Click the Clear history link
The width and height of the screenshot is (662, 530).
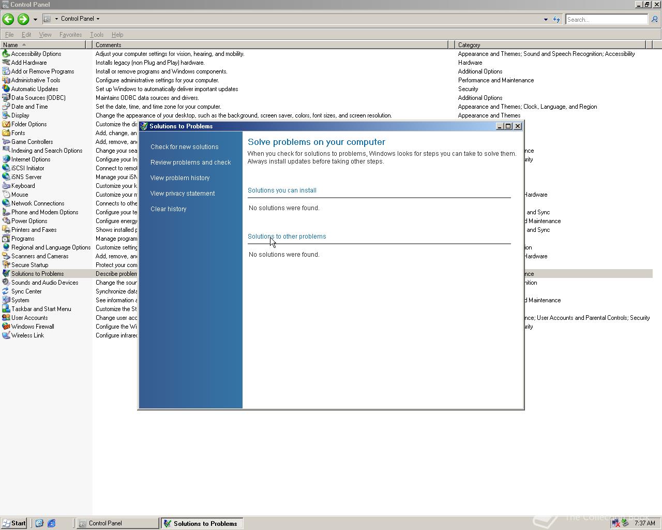pos(169,209)
